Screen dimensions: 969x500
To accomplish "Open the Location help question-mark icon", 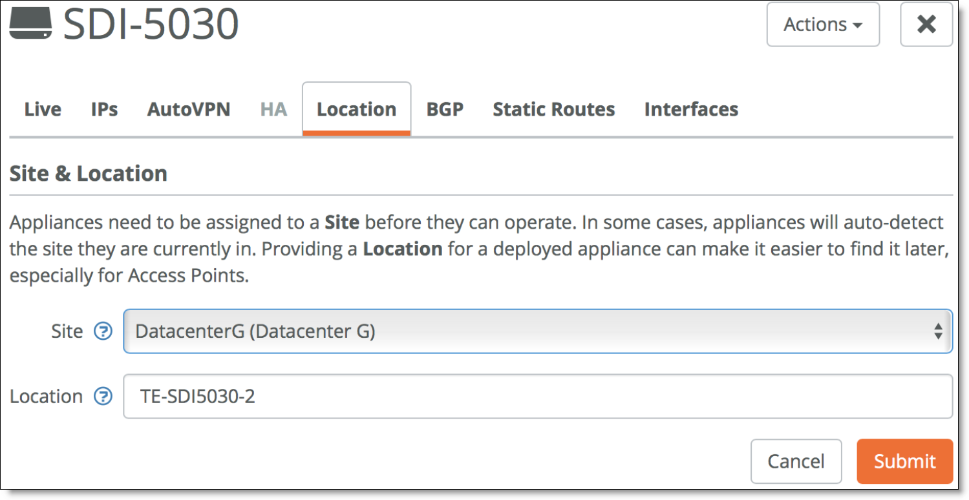I will (103, 396).
